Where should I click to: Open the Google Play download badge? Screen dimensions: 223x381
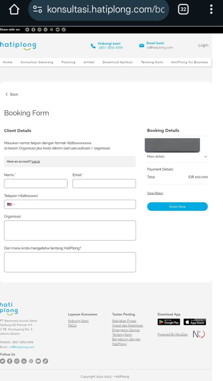[169, 322]
